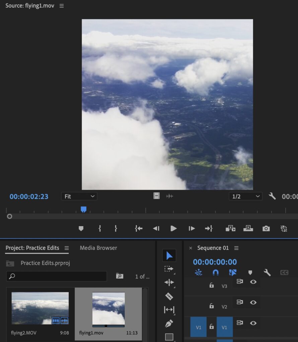Select flying2.MOV thumbnail

pos(40,308)
